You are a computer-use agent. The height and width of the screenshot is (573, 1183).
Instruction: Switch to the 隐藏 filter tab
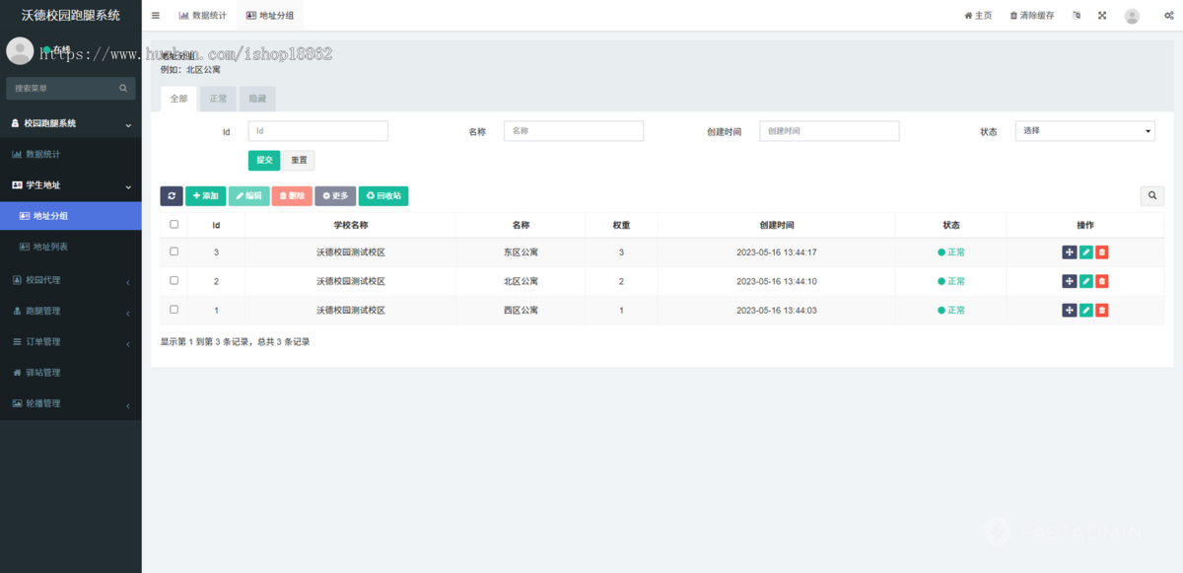(257, 99)
